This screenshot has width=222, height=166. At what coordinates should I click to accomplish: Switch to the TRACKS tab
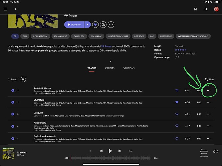click(x=92, y=68)
